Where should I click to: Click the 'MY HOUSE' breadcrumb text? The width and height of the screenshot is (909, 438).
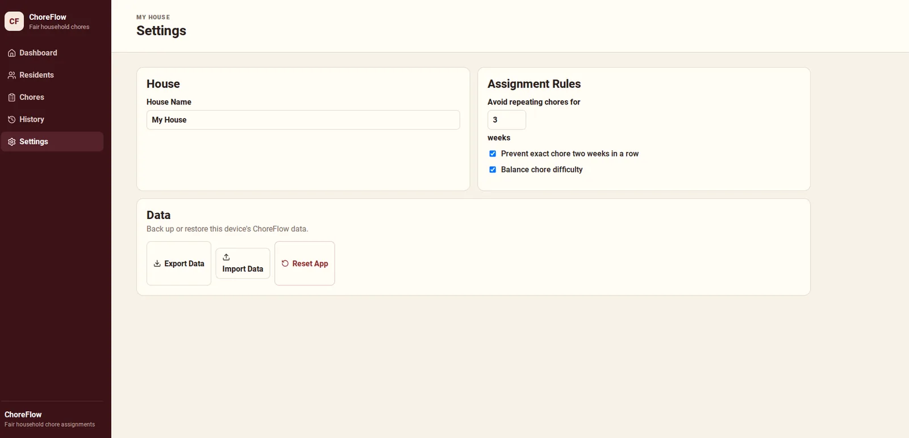(x=153, y=17)
